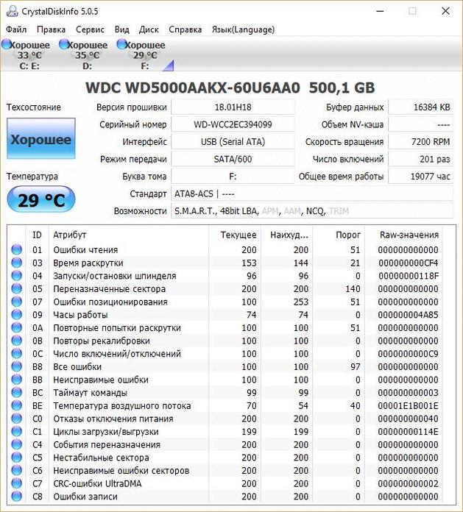The image size is (463, 512).
Task: Click the transfer mode field SATA/600
Action: coord(233,159)
